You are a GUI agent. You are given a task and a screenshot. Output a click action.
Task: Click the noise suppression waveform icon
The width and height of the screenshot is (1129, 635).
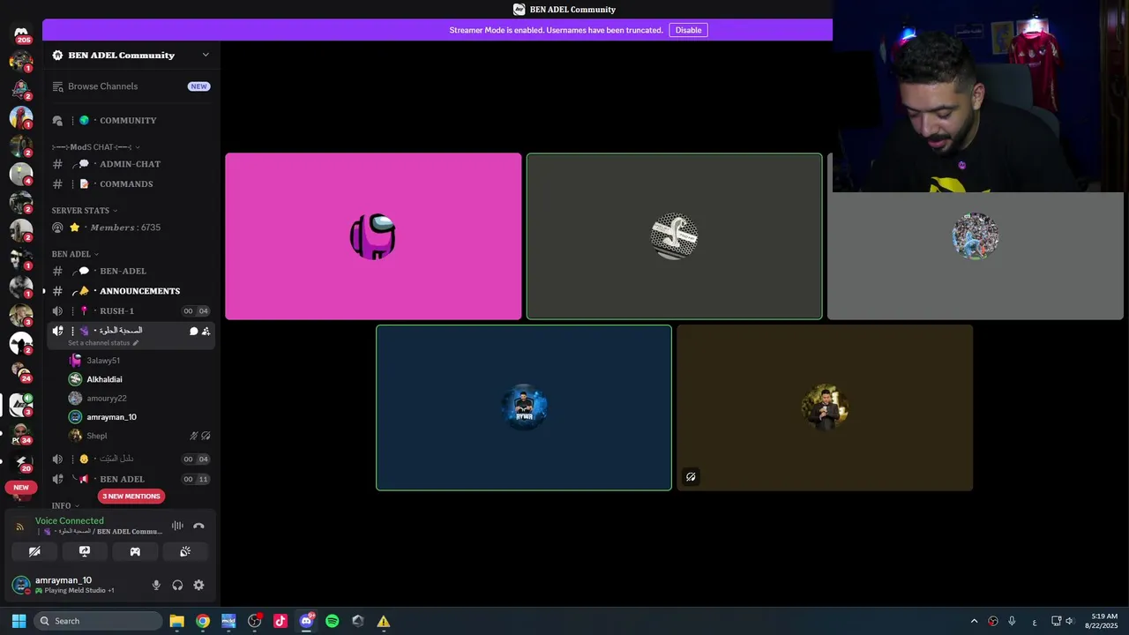[x=177, y=526]
